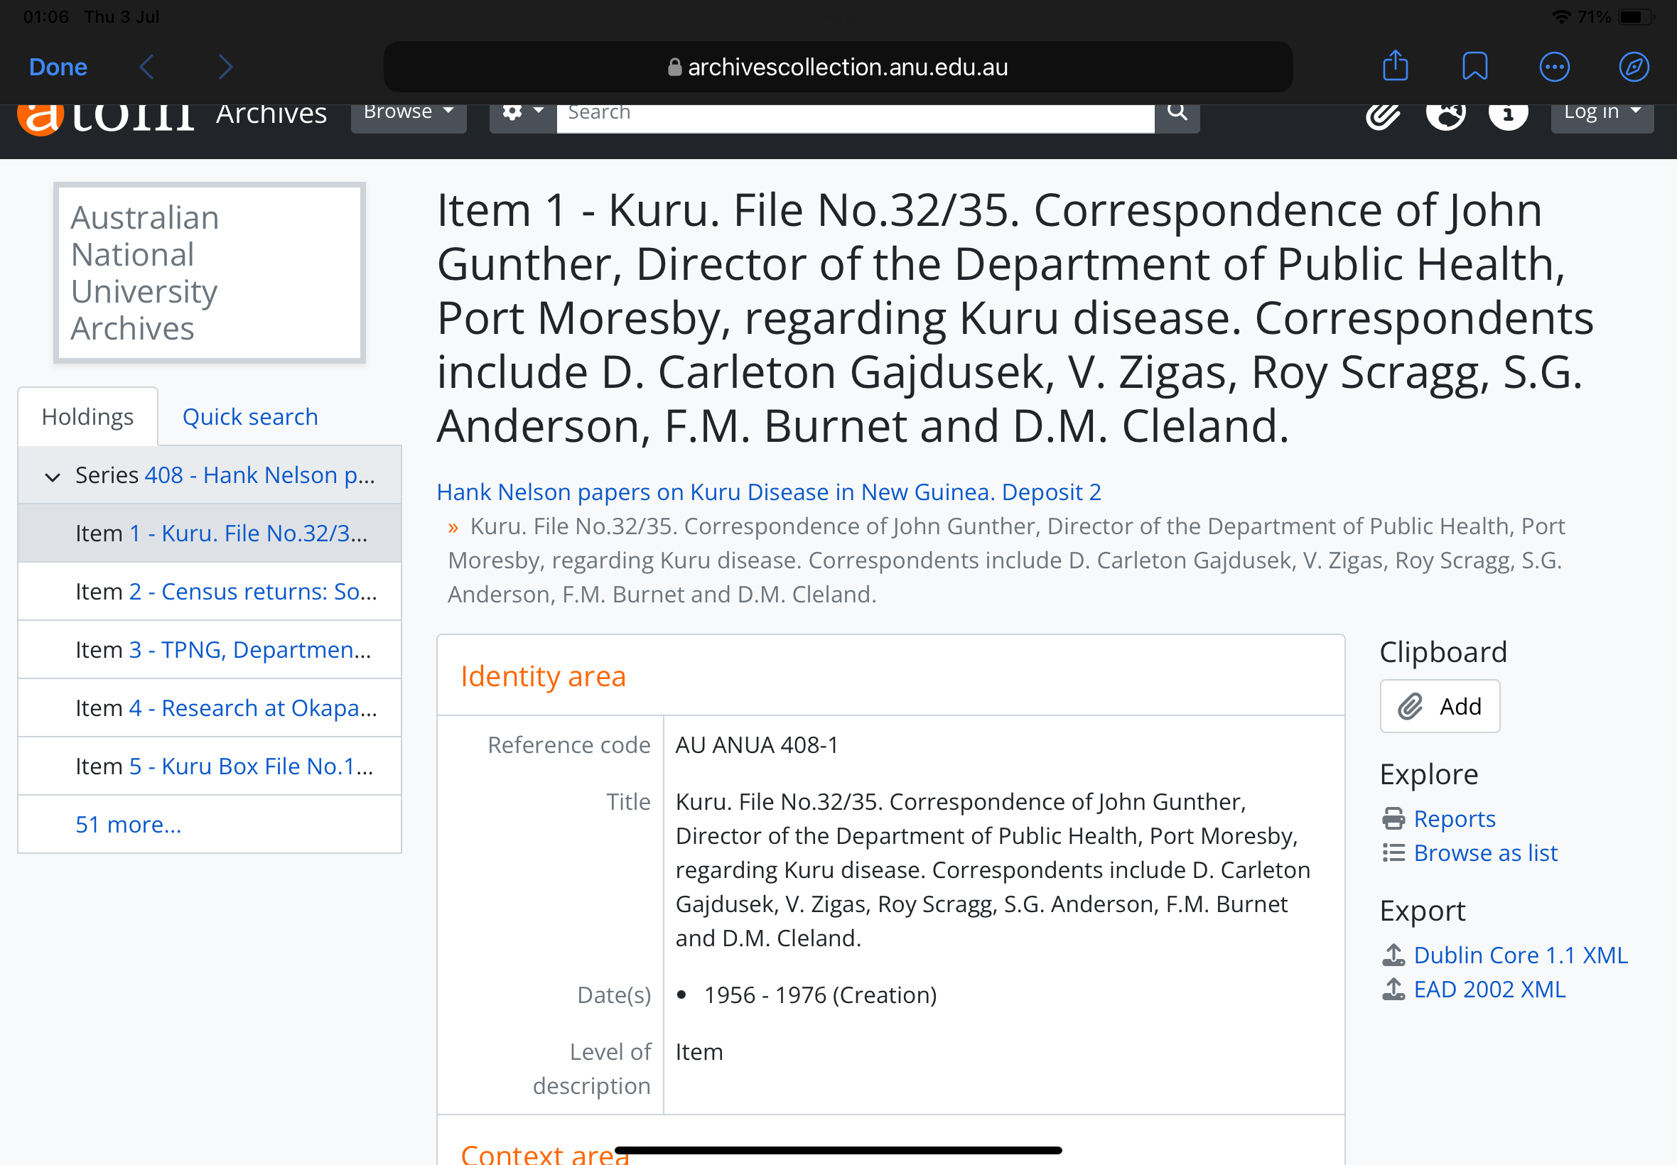1677x1165 pixels.
Task: Go back with the left chevron arrow
Action: click(x=147, y=67)
